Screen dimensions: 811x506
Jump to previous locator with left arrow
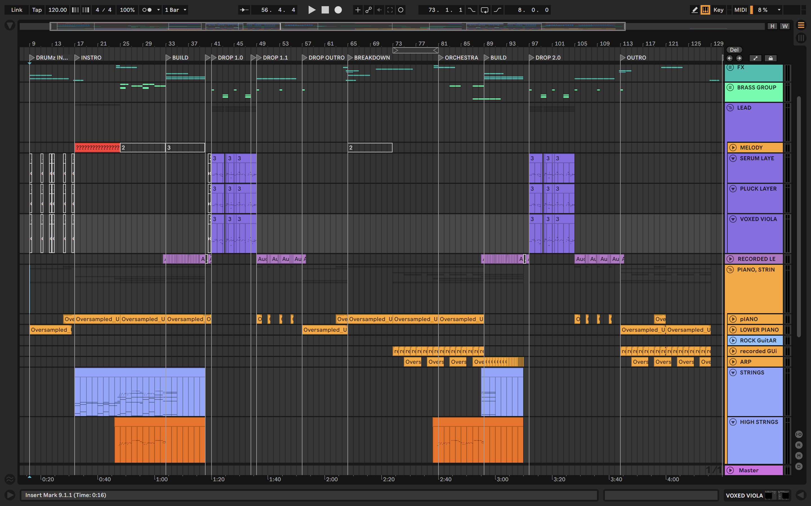pos(730,58)
